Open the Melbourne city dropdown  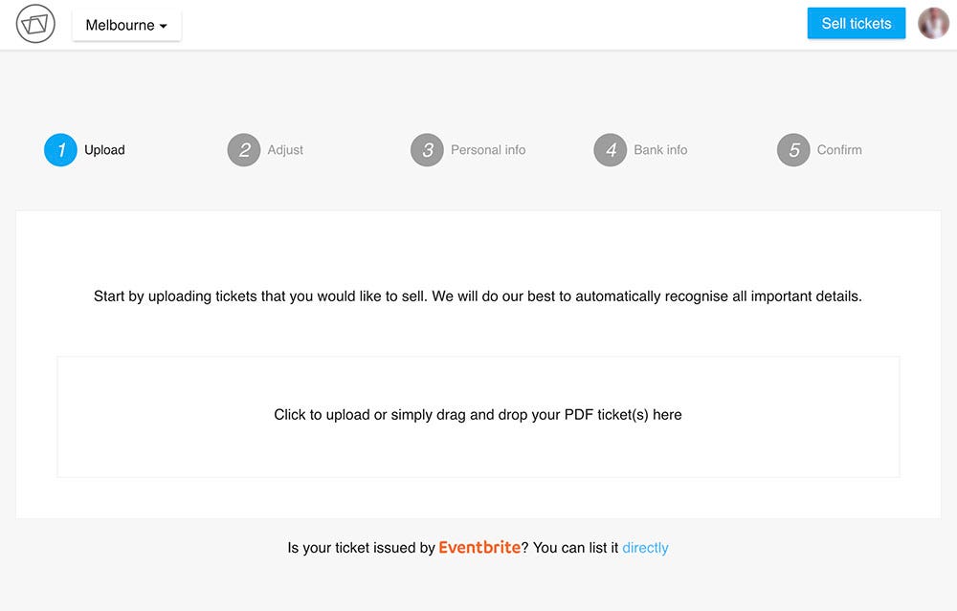click(126, 25)
